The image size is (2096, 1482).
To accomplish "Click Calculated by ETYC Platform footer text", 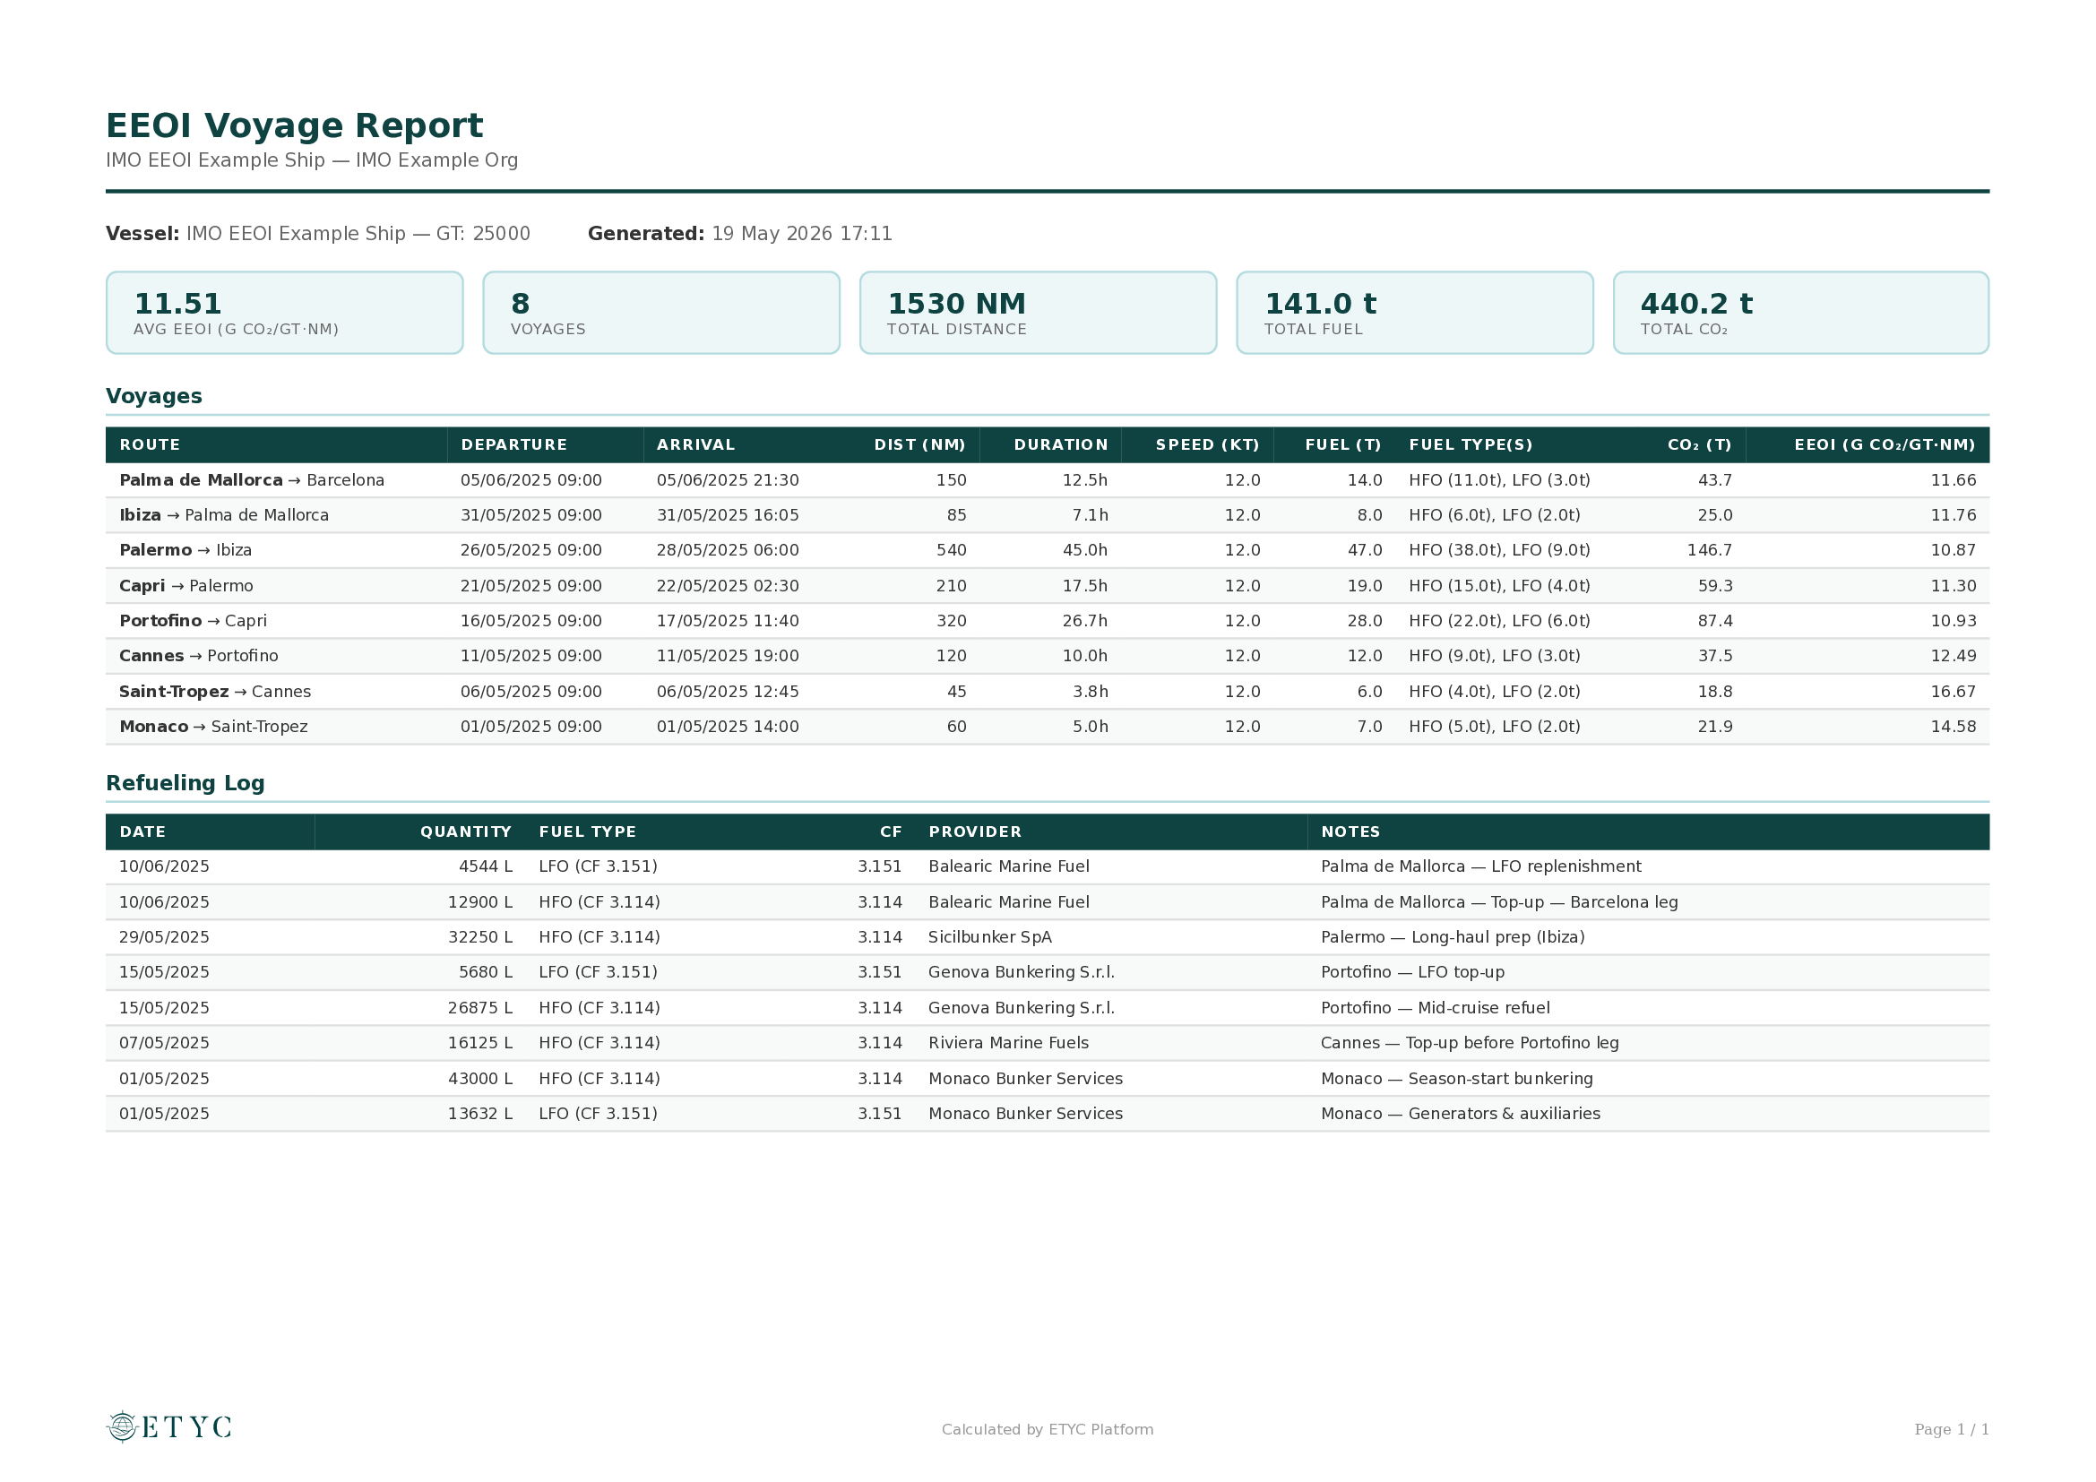I will [1048, 1429].
